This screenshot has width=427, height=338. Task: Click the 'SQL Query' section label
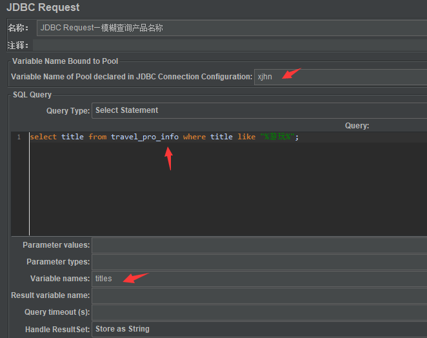[32, 95]
